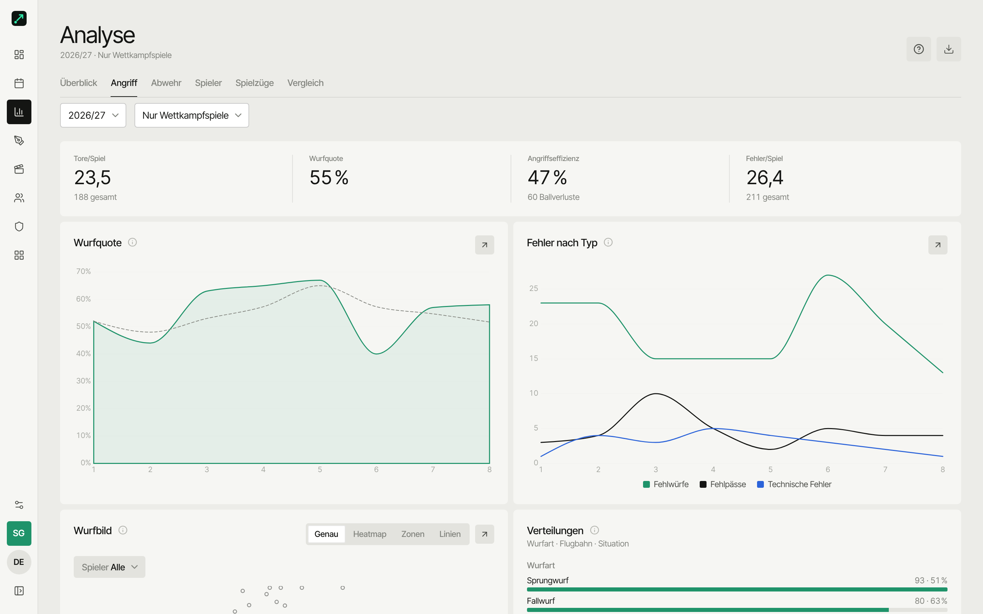Select the bar chart analysis icon
983x614 pixels.
(x=19, y=112)
